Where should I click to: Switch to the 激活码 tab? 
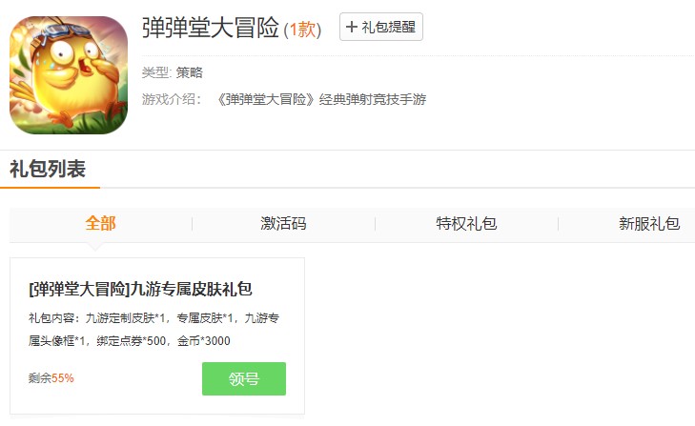pyautogui.click(x=284, y=223)
